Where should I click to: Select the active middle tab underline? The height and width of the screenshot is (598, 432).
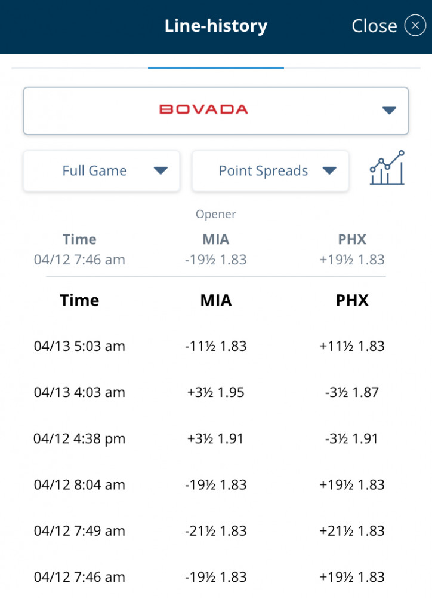[x=216, y=68]
